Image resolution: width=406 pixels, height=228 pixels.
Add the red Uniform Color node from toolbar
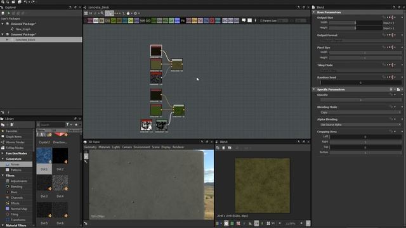tap(212, 20)
